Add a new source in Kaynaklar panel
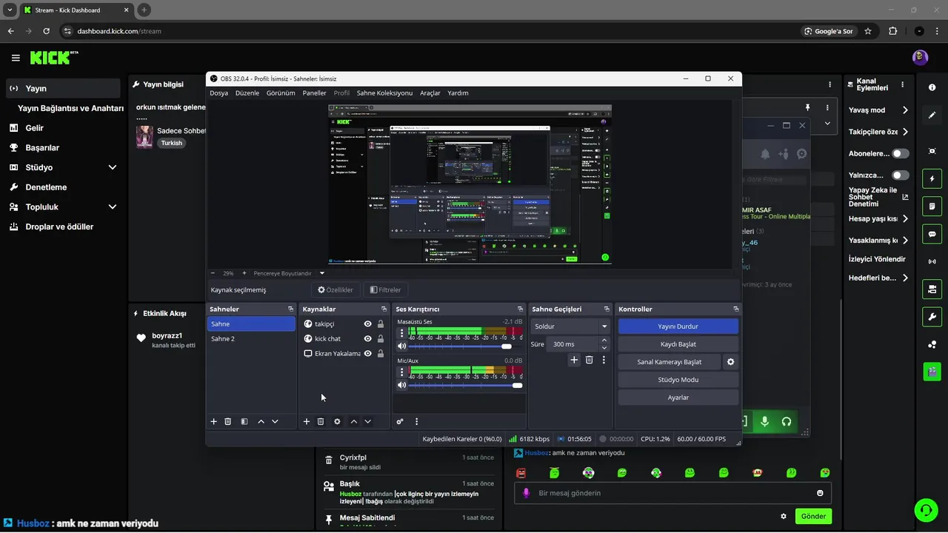This screenshot has height=533, width=948. 307,421
